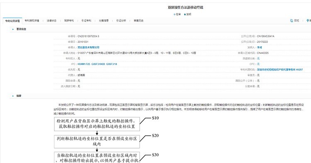Click the patent title 双屏操作方法及移动终端
This screenshot has height=163, width=311.
pos(185,7)
